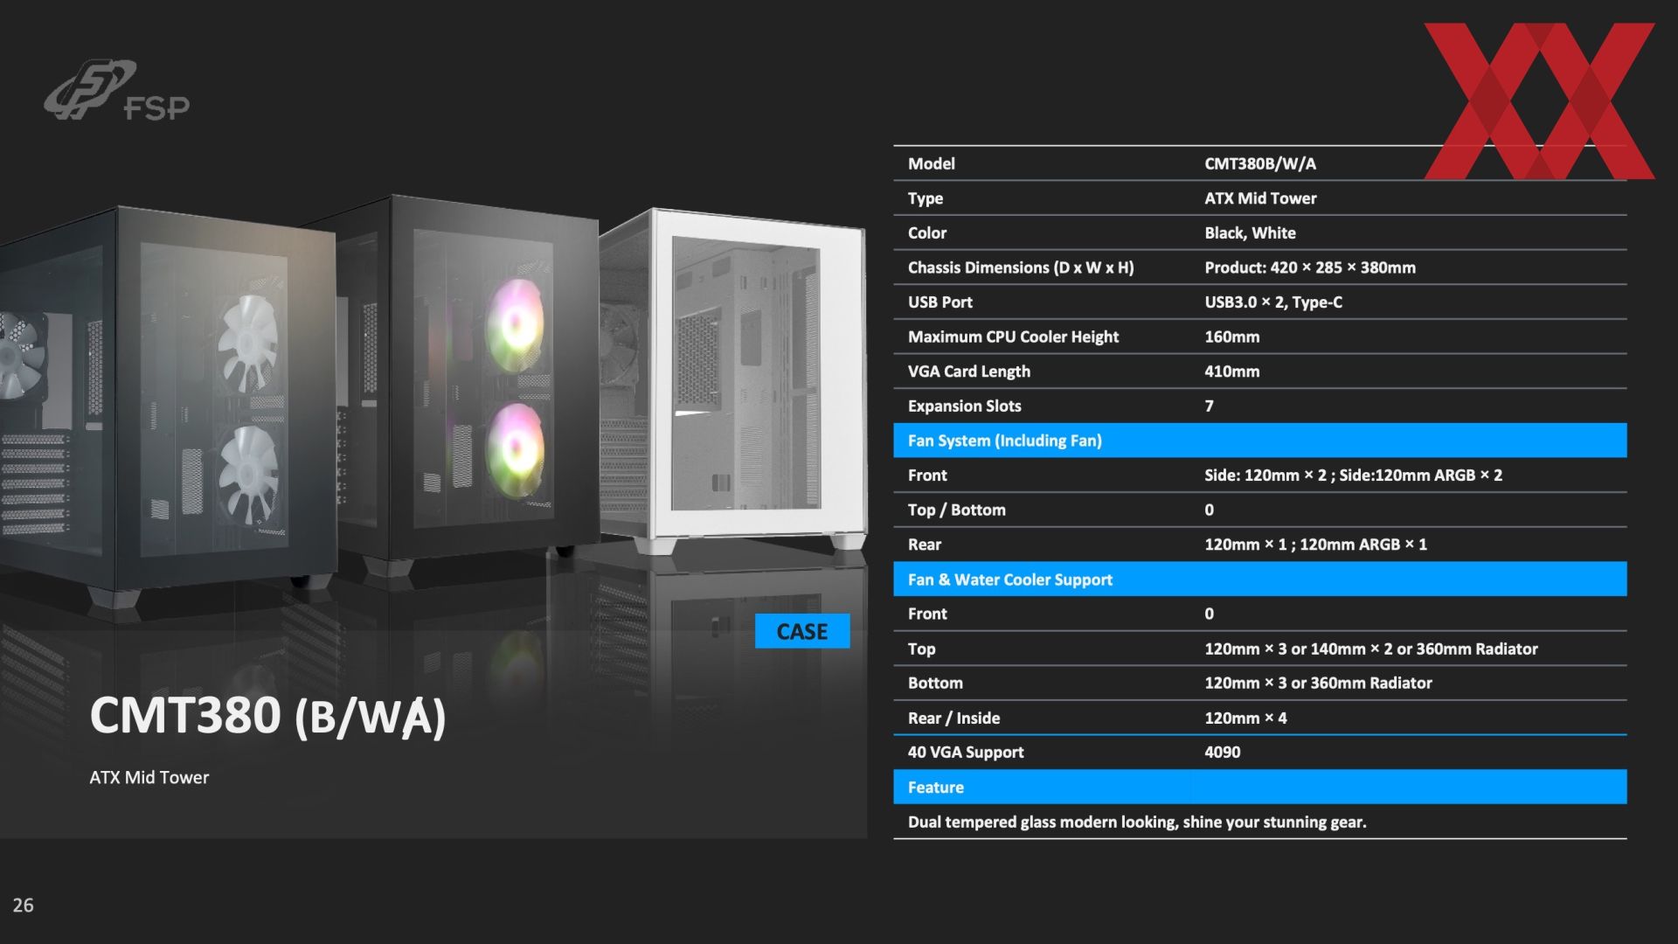Click the USB Port label
Image resolution: width=1678 pixels, height=944 pixels.
(x=940, y=302)
